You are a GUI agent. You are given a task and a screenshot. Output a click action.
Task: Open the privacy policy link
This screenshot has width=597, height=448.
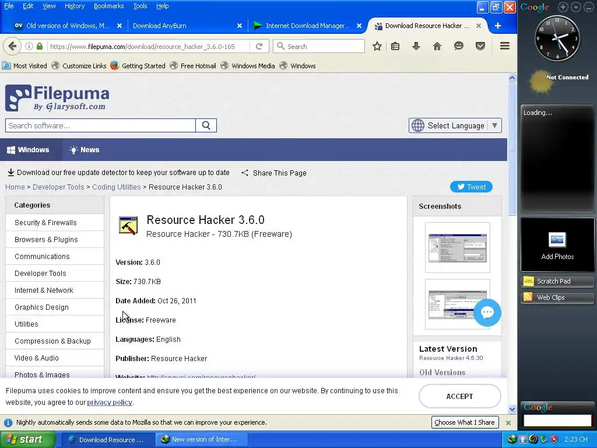[109, 402]
